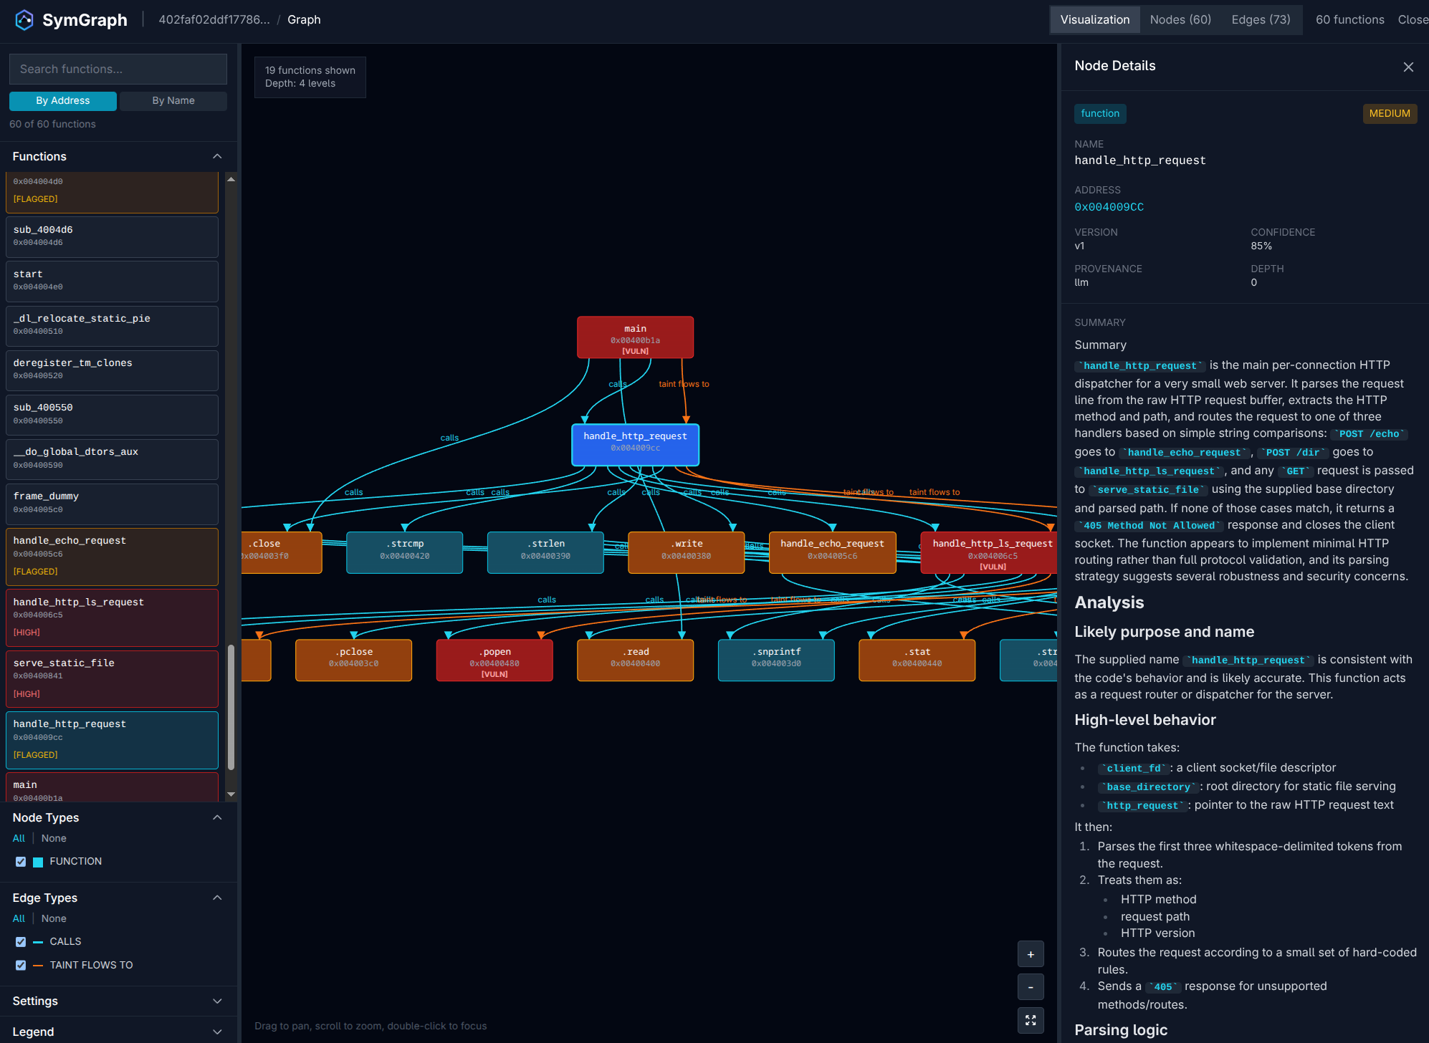Zoom out with the minus button
This screenshot has width=1429, height=1043.
pos(1030,987)
